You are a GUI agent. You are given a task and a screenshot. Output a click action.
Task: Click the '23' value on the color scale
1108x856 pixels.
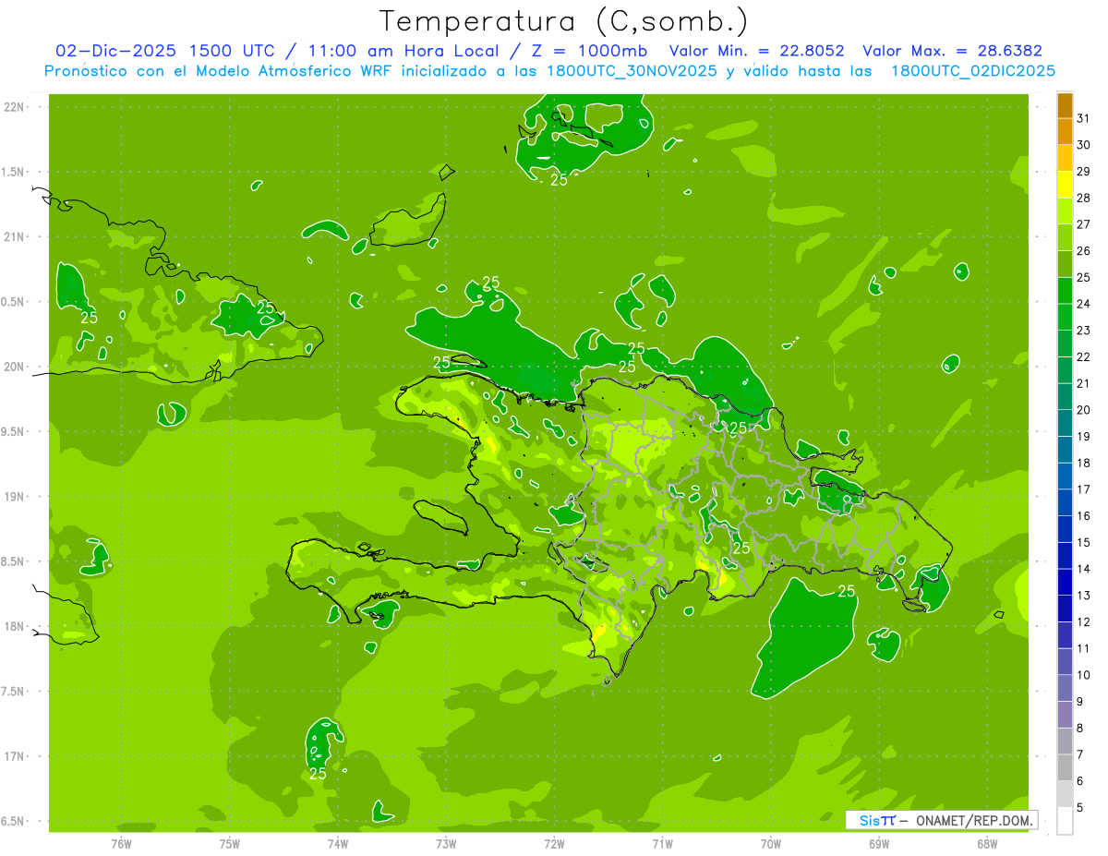click(x=1084, y=331)
